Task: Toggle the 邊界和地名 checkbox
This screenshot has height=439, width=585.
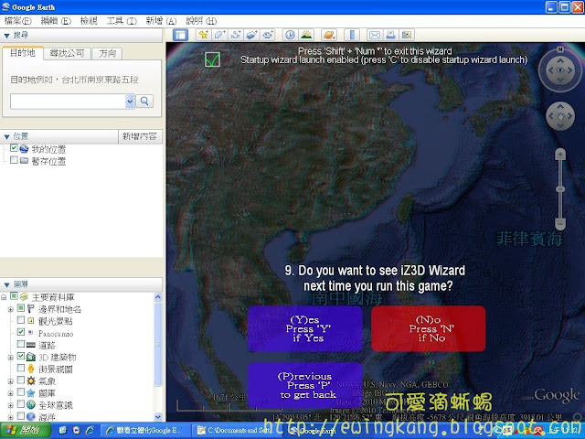Action: (x=21, y=308)
